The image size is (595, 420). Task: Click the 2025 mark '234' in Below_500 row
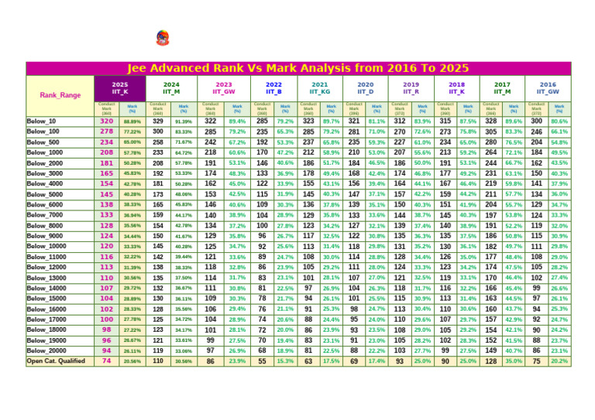pos(107,142)
